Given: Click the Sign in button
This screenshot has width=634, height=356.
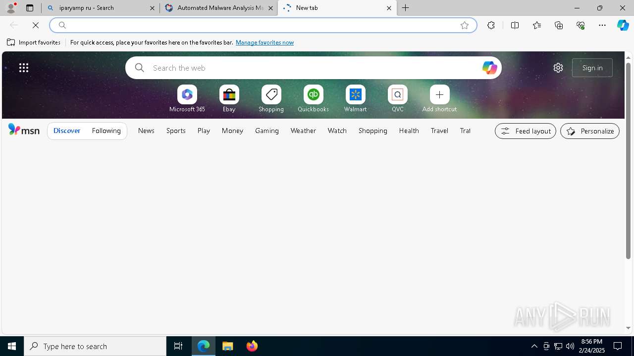Looking at the screenshot, I should coord(592,68).
